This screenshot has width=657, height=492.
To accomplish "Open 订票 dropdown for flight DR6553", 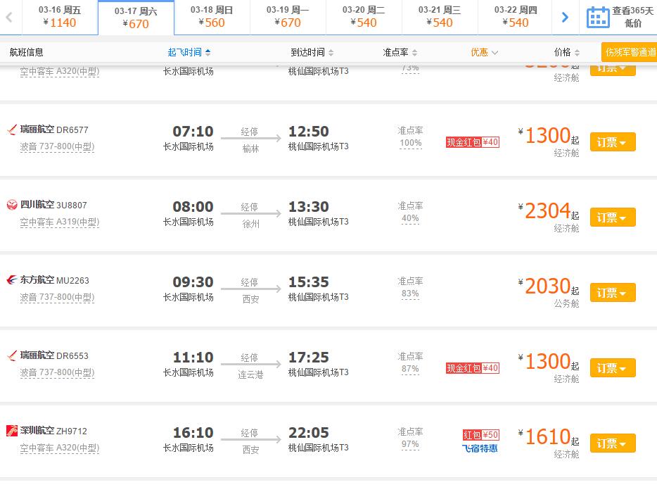I will (x=613, y=368).
